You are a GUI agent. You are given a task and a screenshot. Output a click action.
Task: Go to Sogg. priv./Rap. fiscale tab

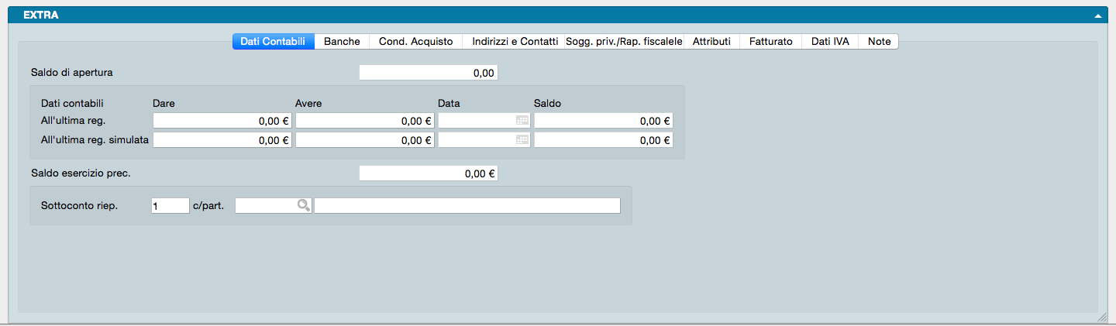(x=624, y=42)
